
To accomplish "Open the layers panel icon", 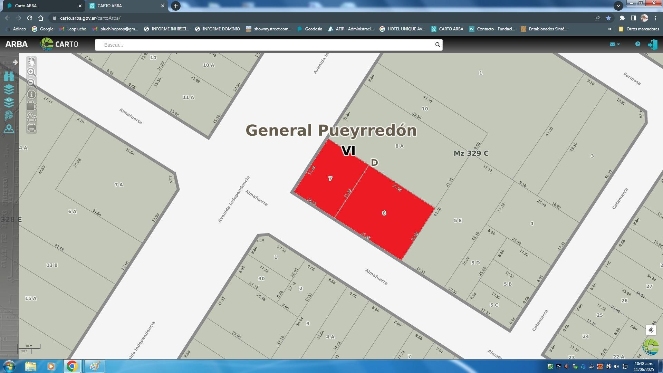I will tap(9, 89).
